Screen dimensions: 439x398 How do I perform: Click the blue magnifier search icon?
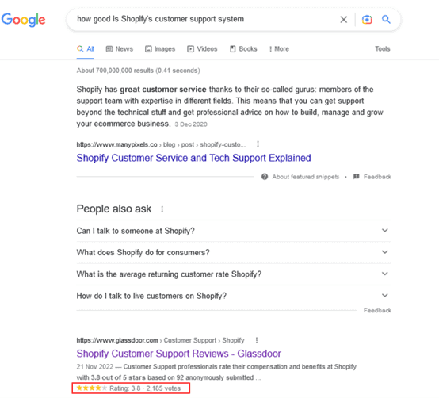[386, 19]
